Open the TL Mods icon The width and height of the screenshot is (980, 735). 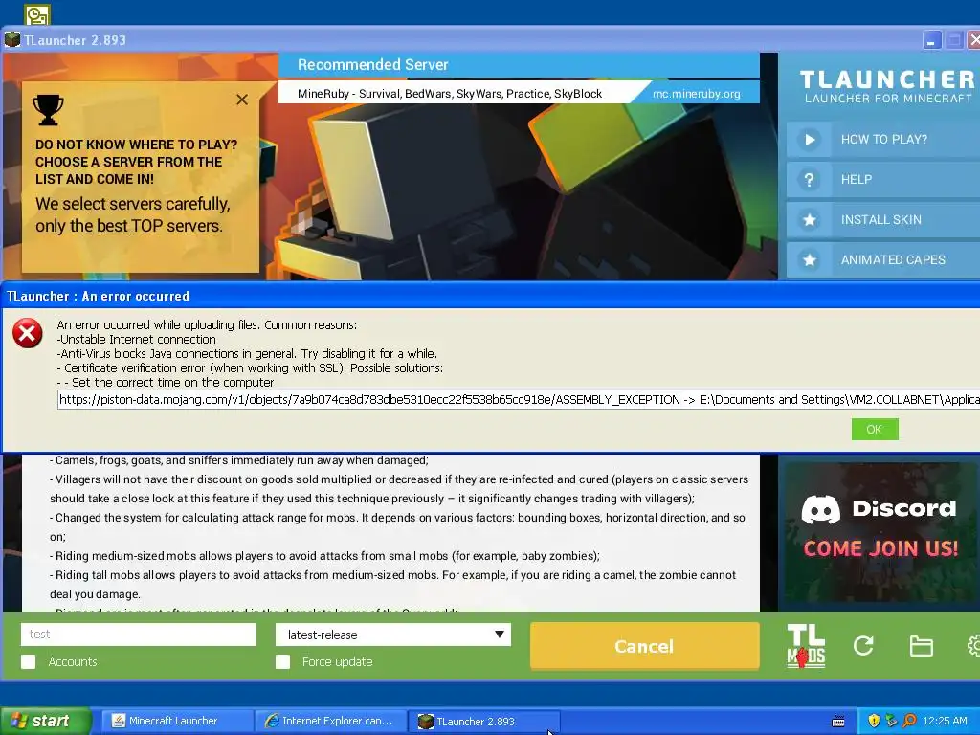[x=806, y=646]
